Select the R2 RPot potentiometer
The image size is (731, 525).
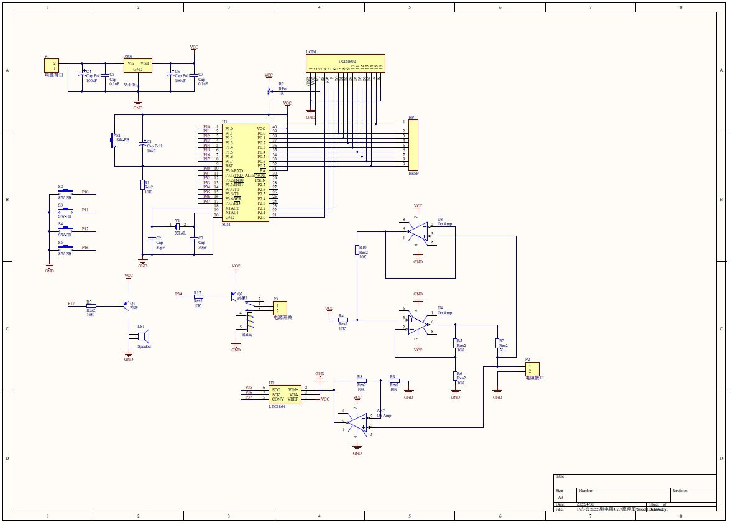point(269,91)
